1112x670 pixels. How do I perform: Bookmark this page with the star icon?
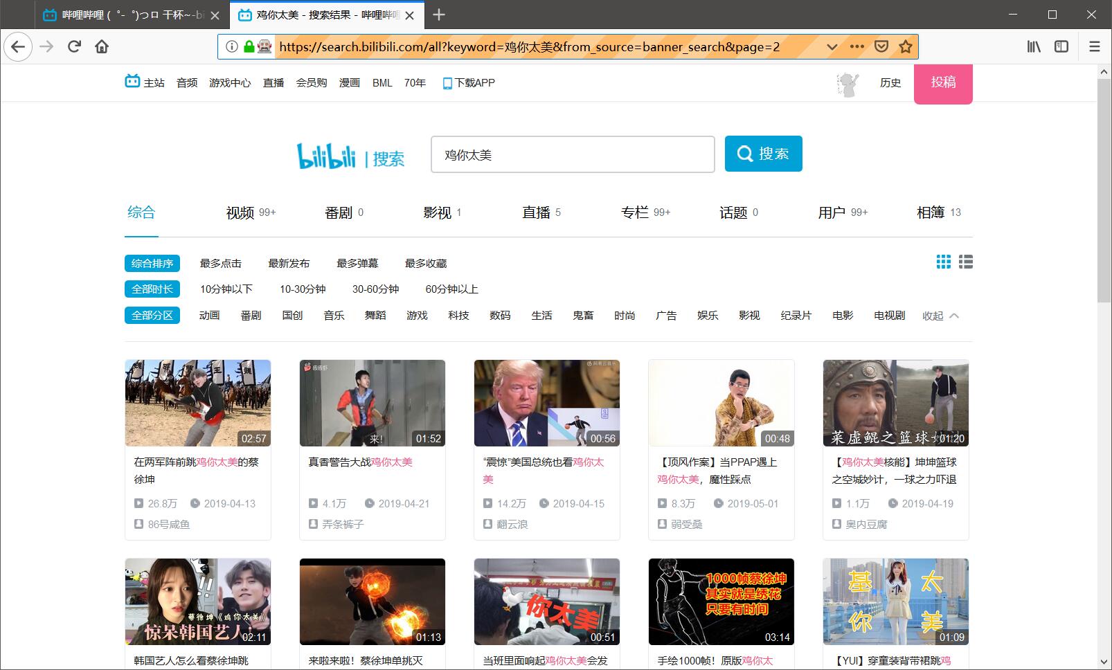pyautogui.click(x=905, y=46)
